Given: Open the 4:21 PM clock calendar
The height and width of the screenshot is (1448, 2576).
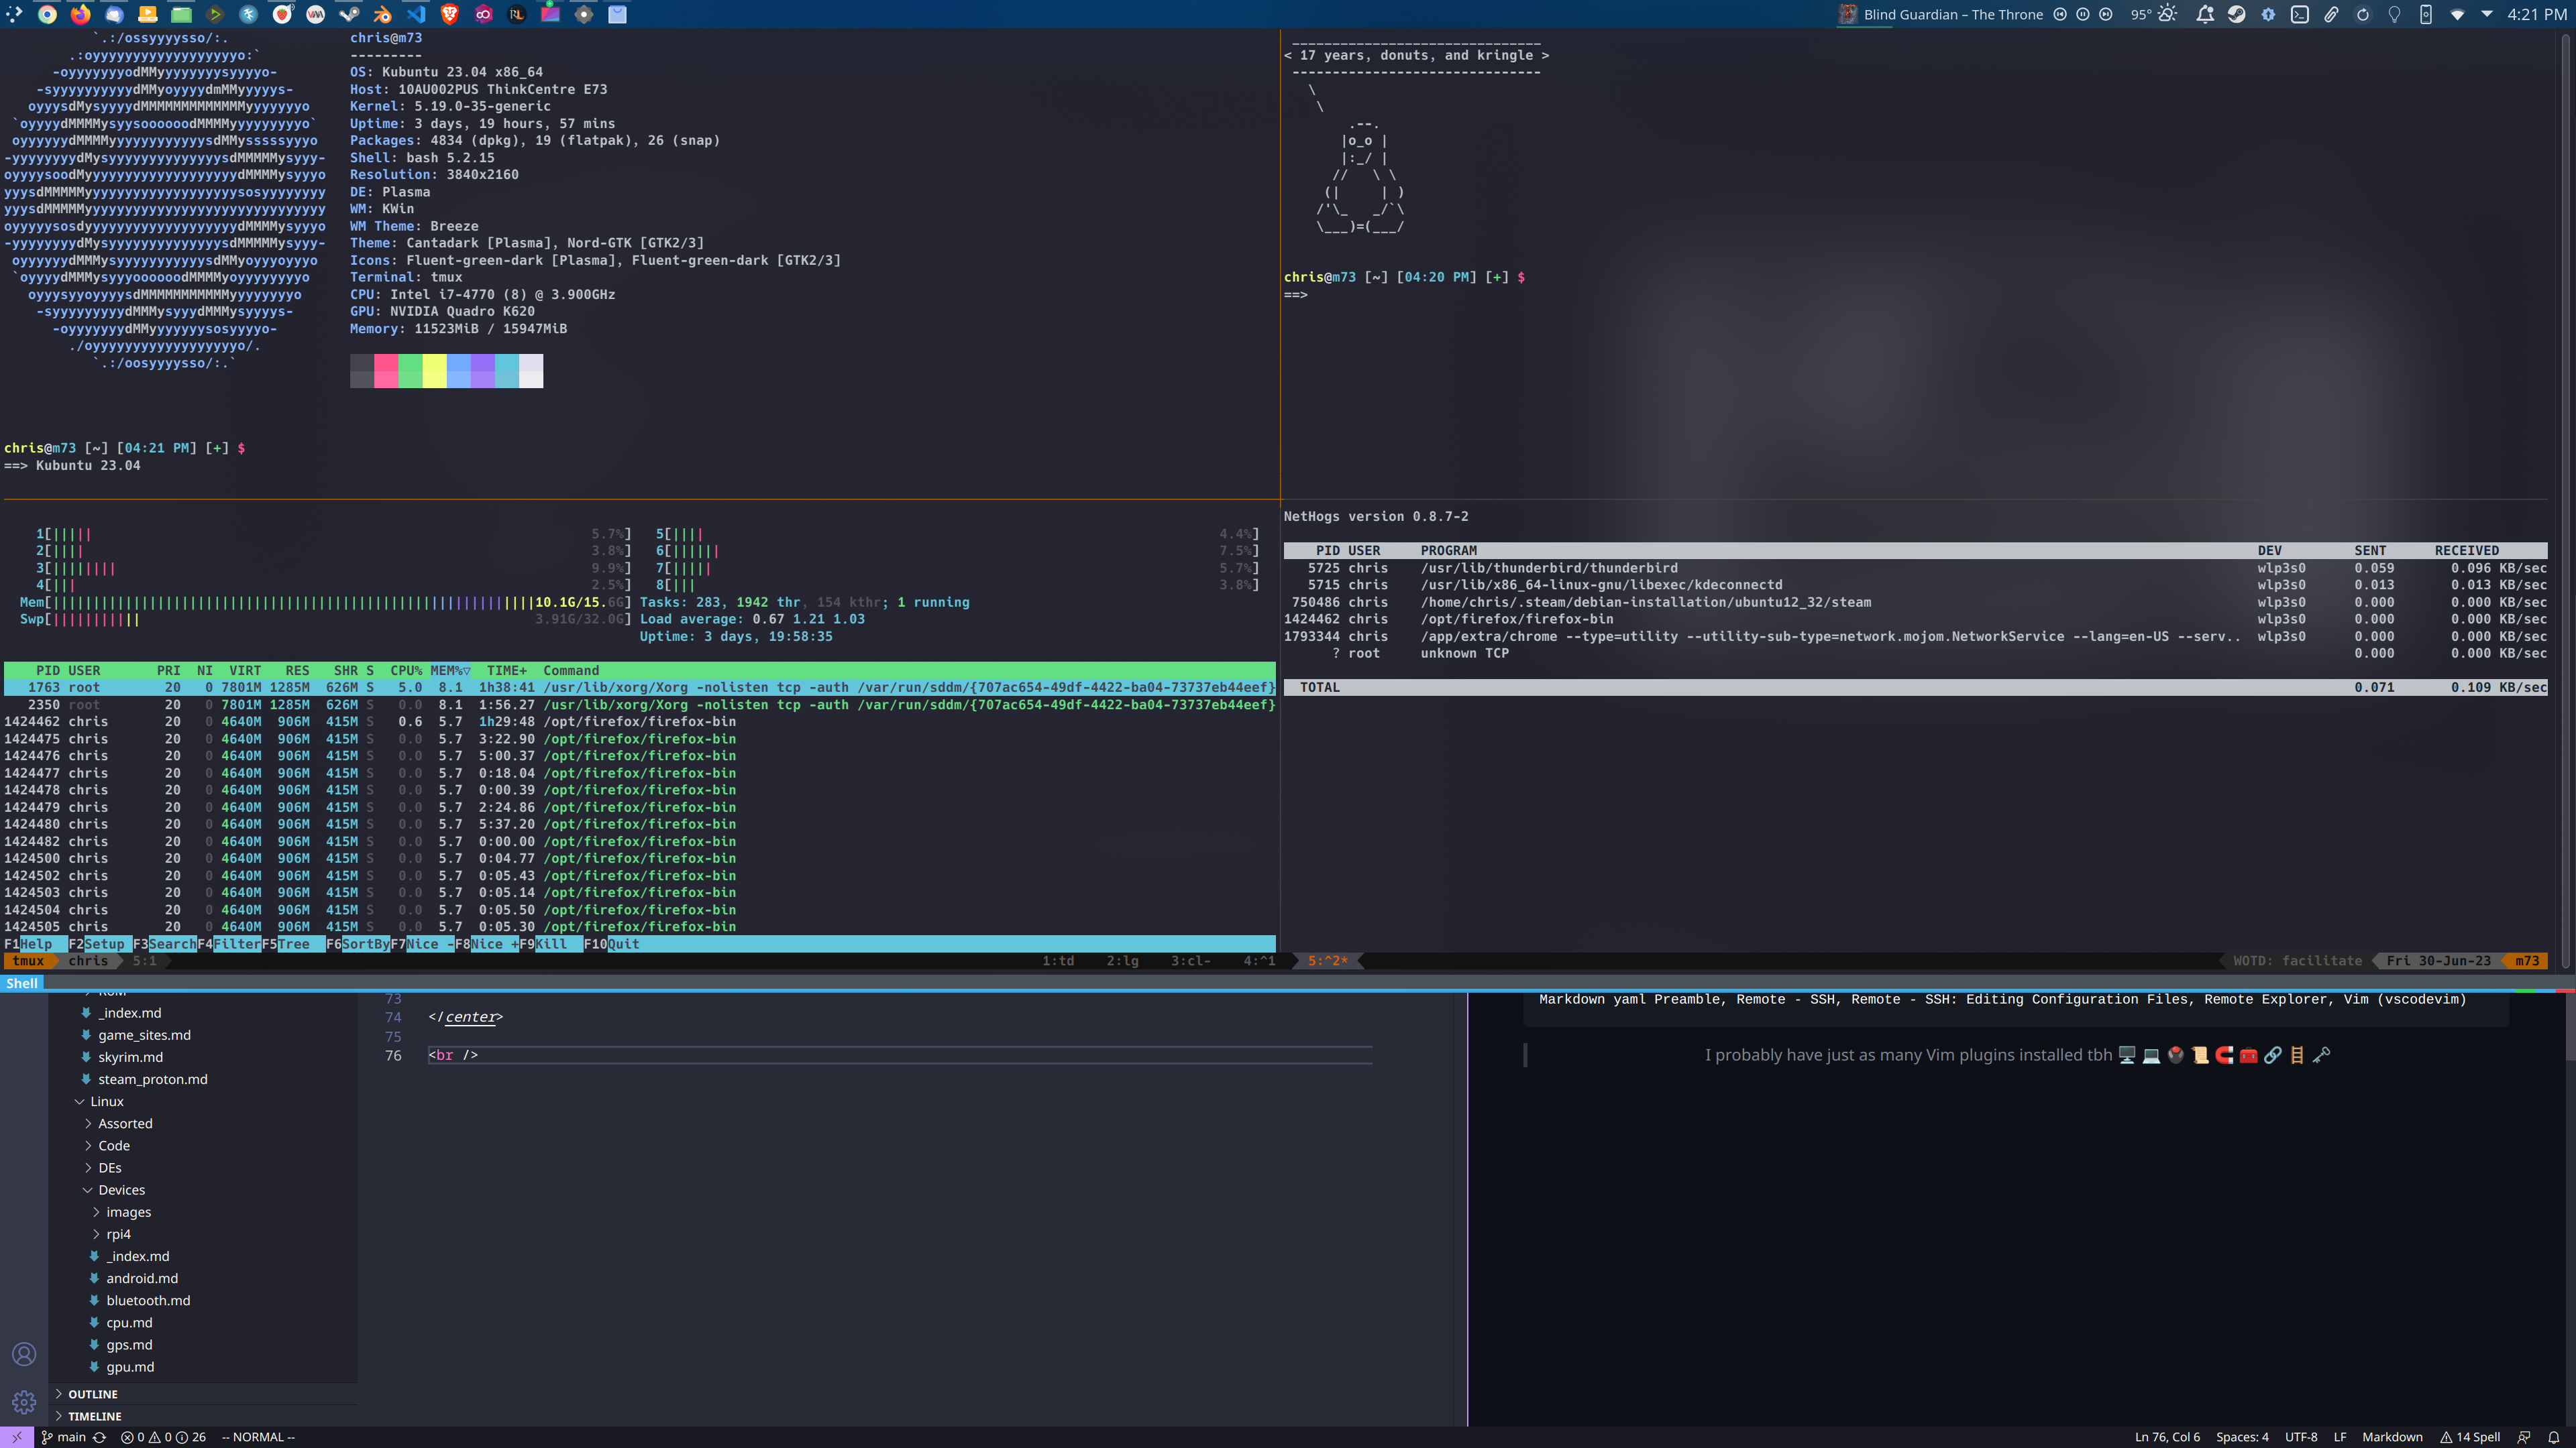Looking at the screenshot, I should (x=2536, y=14).
